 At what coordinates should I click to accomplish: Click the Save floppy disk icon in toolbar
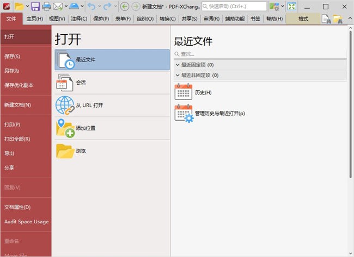[x=35, y=7]
